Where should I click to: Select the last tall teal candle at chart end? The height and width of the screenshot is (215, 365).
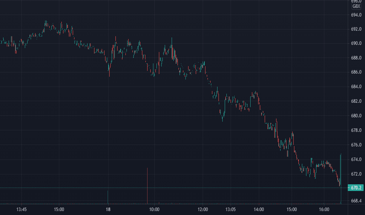[341, 179]
